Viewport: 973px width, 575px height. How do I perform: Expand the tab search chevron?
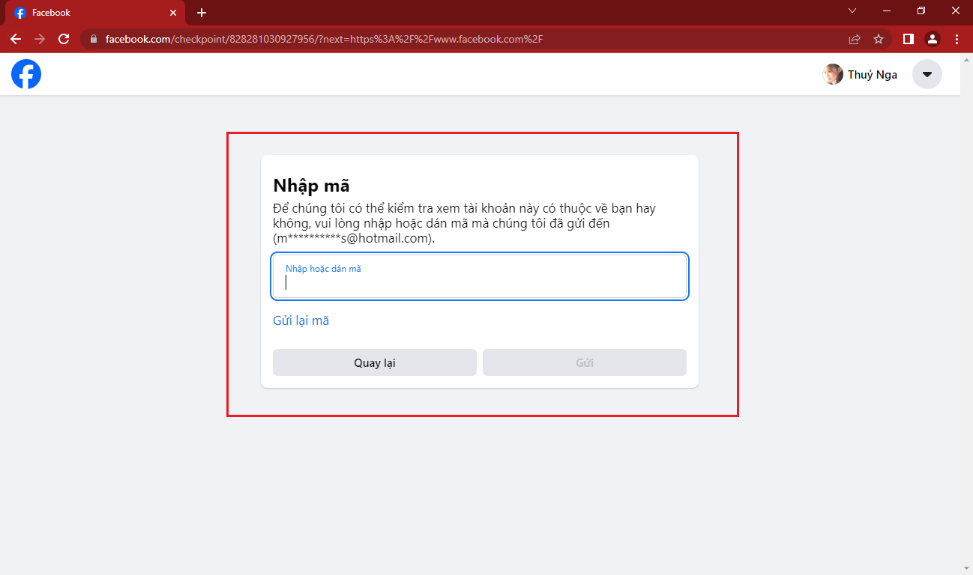click(x=852, y=11)
